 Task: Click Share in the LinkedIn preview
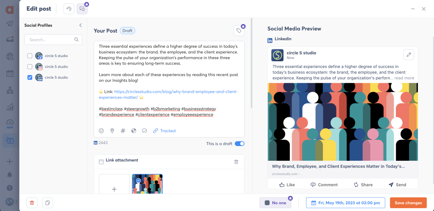[x=363, y=184]
